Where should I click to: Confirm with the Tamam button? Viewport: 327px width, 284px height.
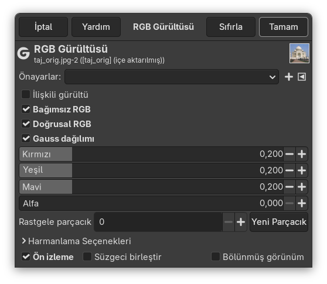pos(284,27)
